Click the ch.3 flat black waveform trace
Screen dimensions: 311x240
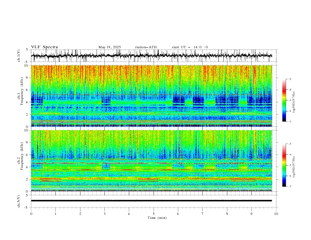151,201
